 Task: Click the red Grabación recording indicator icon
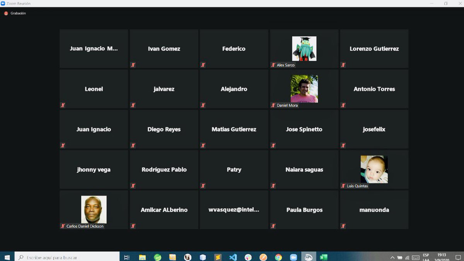pyautogui.click(x=6, y=13)
